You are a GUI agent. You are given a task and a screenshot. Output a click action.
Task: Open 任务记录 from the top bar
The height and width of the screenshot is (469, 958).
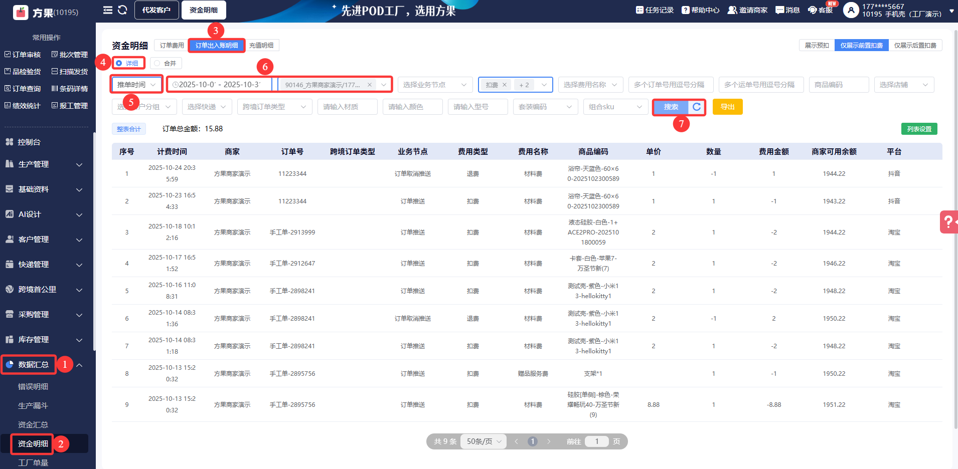click(x=655, y=10)
